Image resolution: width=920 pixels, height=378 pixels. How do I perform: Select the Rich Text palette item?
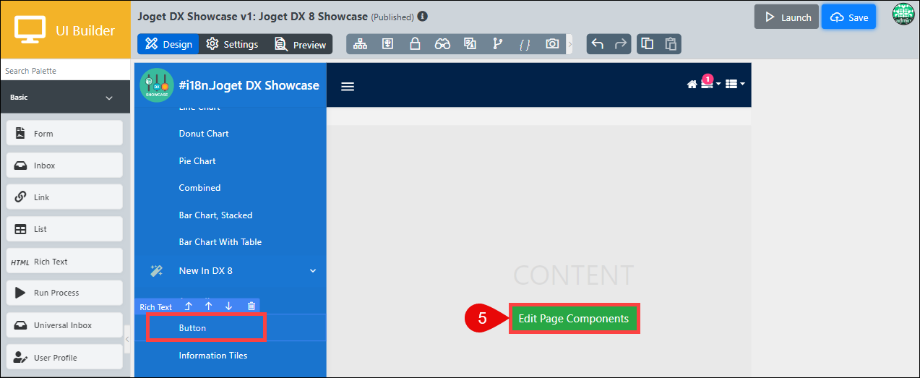65,262
